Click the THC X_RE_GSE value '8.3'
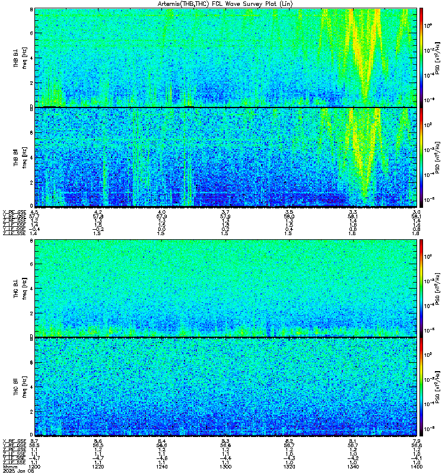The width and height of the screenshot is (445, 475). tap(225, 441)
